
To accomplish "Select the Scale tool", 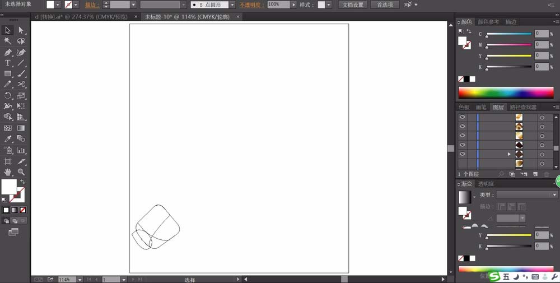I will [21, 96].
